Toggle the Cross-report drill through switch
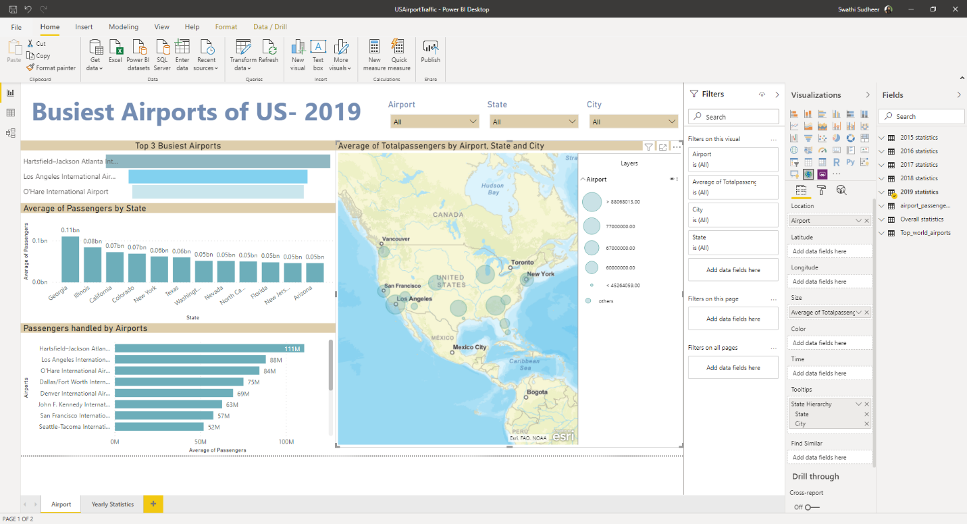Image resolution: width=967 pixels, height=524 pixels. [811, 507]
